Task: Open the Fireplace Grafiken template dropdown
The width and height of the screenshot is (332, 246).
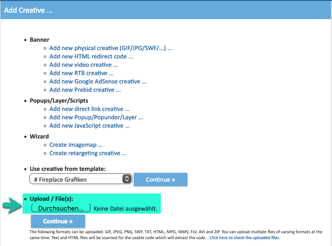Action: point(81,179)
